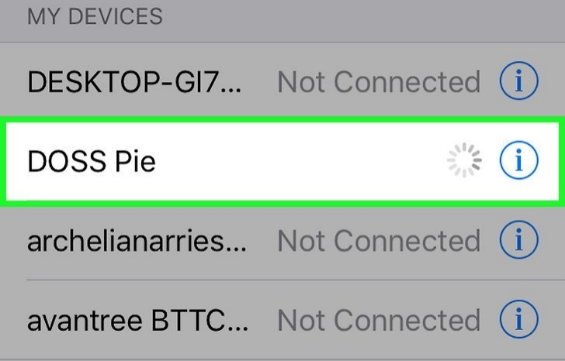The image size is (565, 361).
Task: Click the word Pie in DOSS Pie
Action: pos(135,161)
